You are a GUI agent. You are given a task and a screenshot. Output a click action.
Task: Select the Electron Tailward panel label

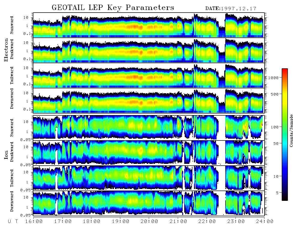tap(12, 75)
